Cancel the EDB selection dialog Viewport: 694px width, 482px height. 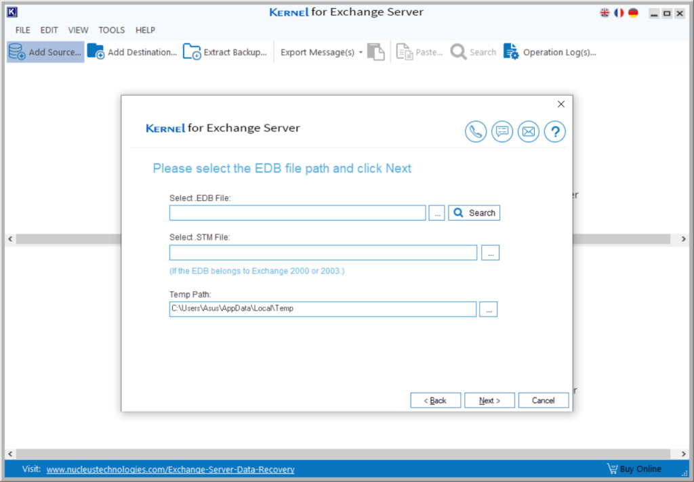coord(544,400)
